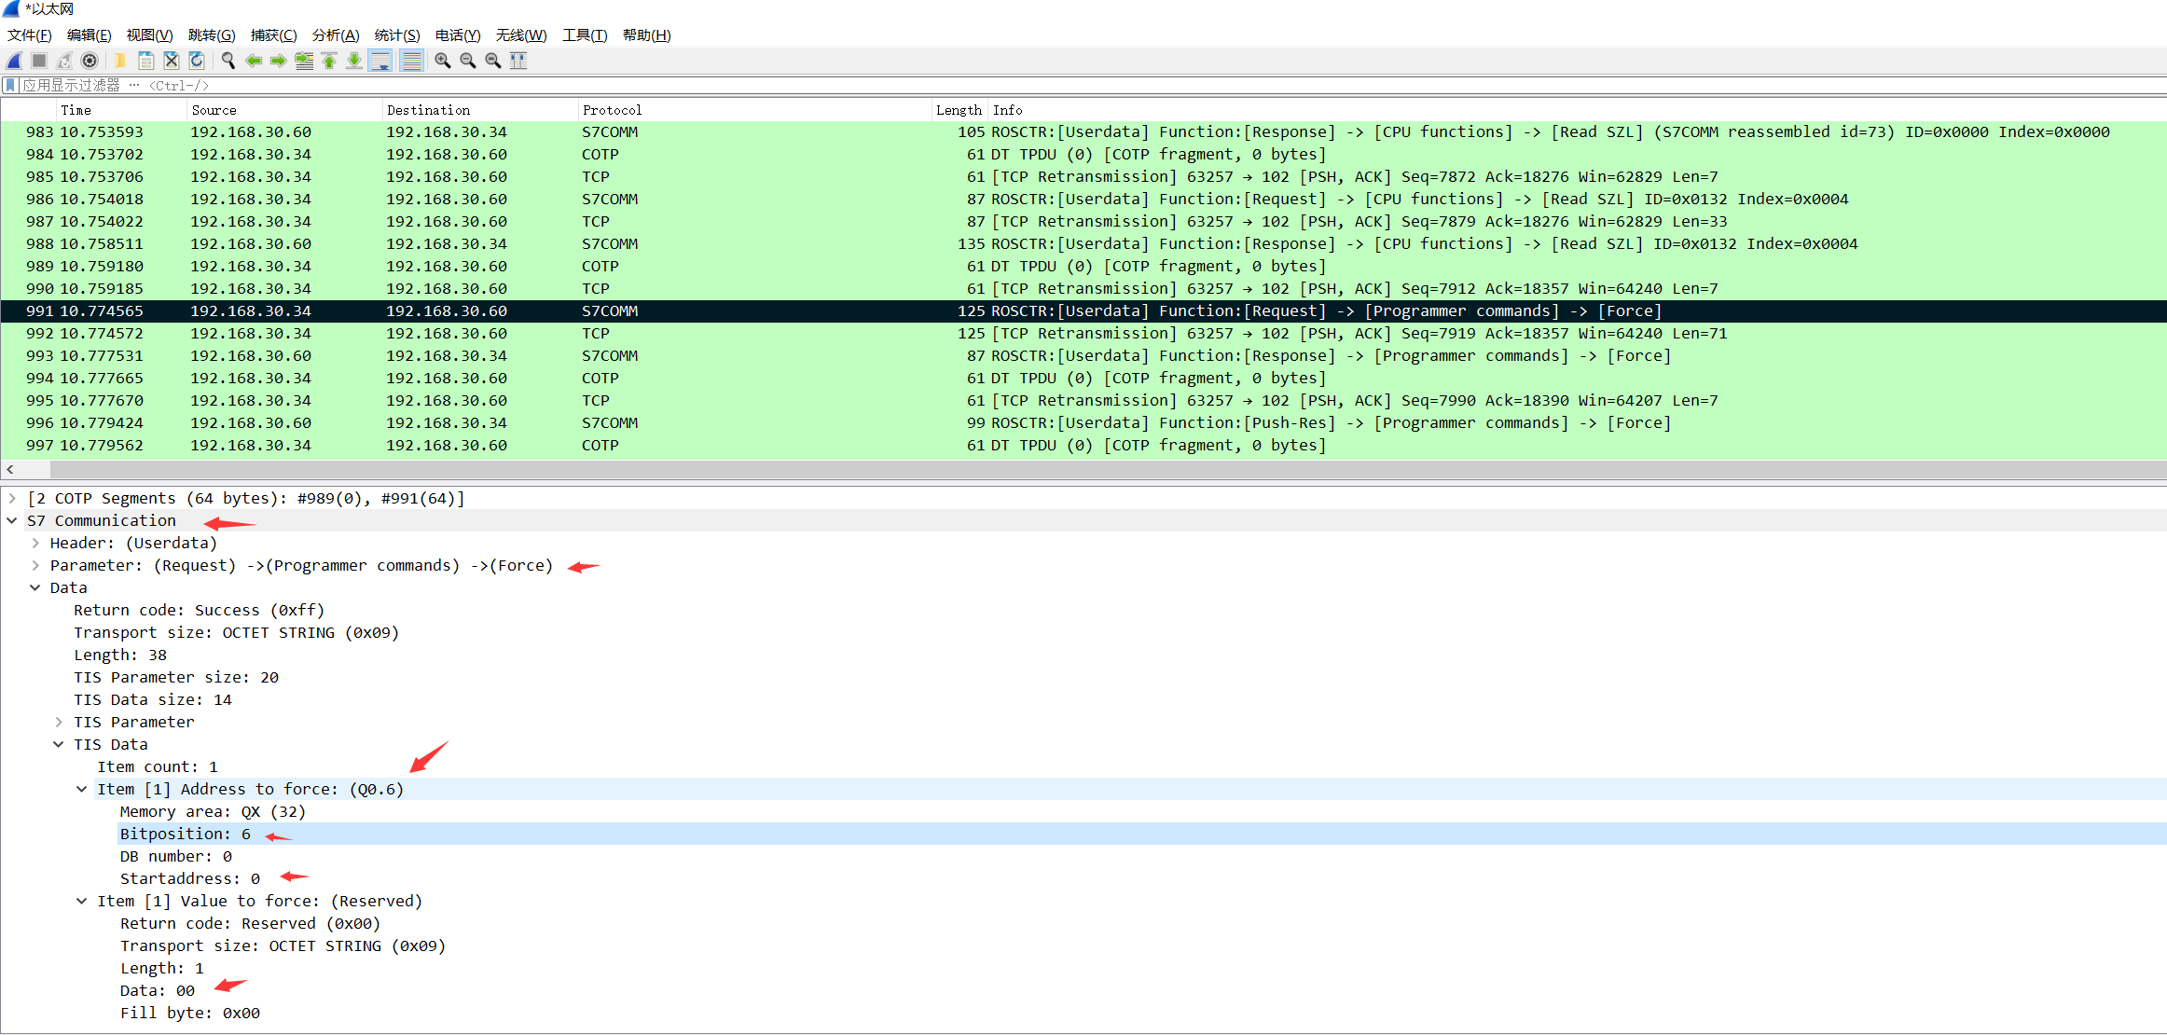Click the reload capture file icon

197,61
